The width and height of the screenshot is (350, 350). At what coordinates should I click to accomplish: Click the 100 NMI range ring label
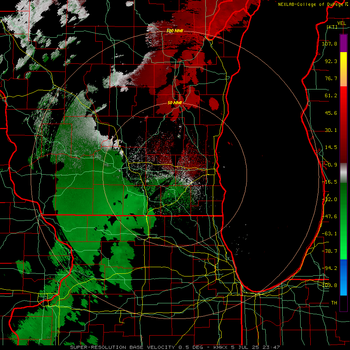tap(175, 31)
